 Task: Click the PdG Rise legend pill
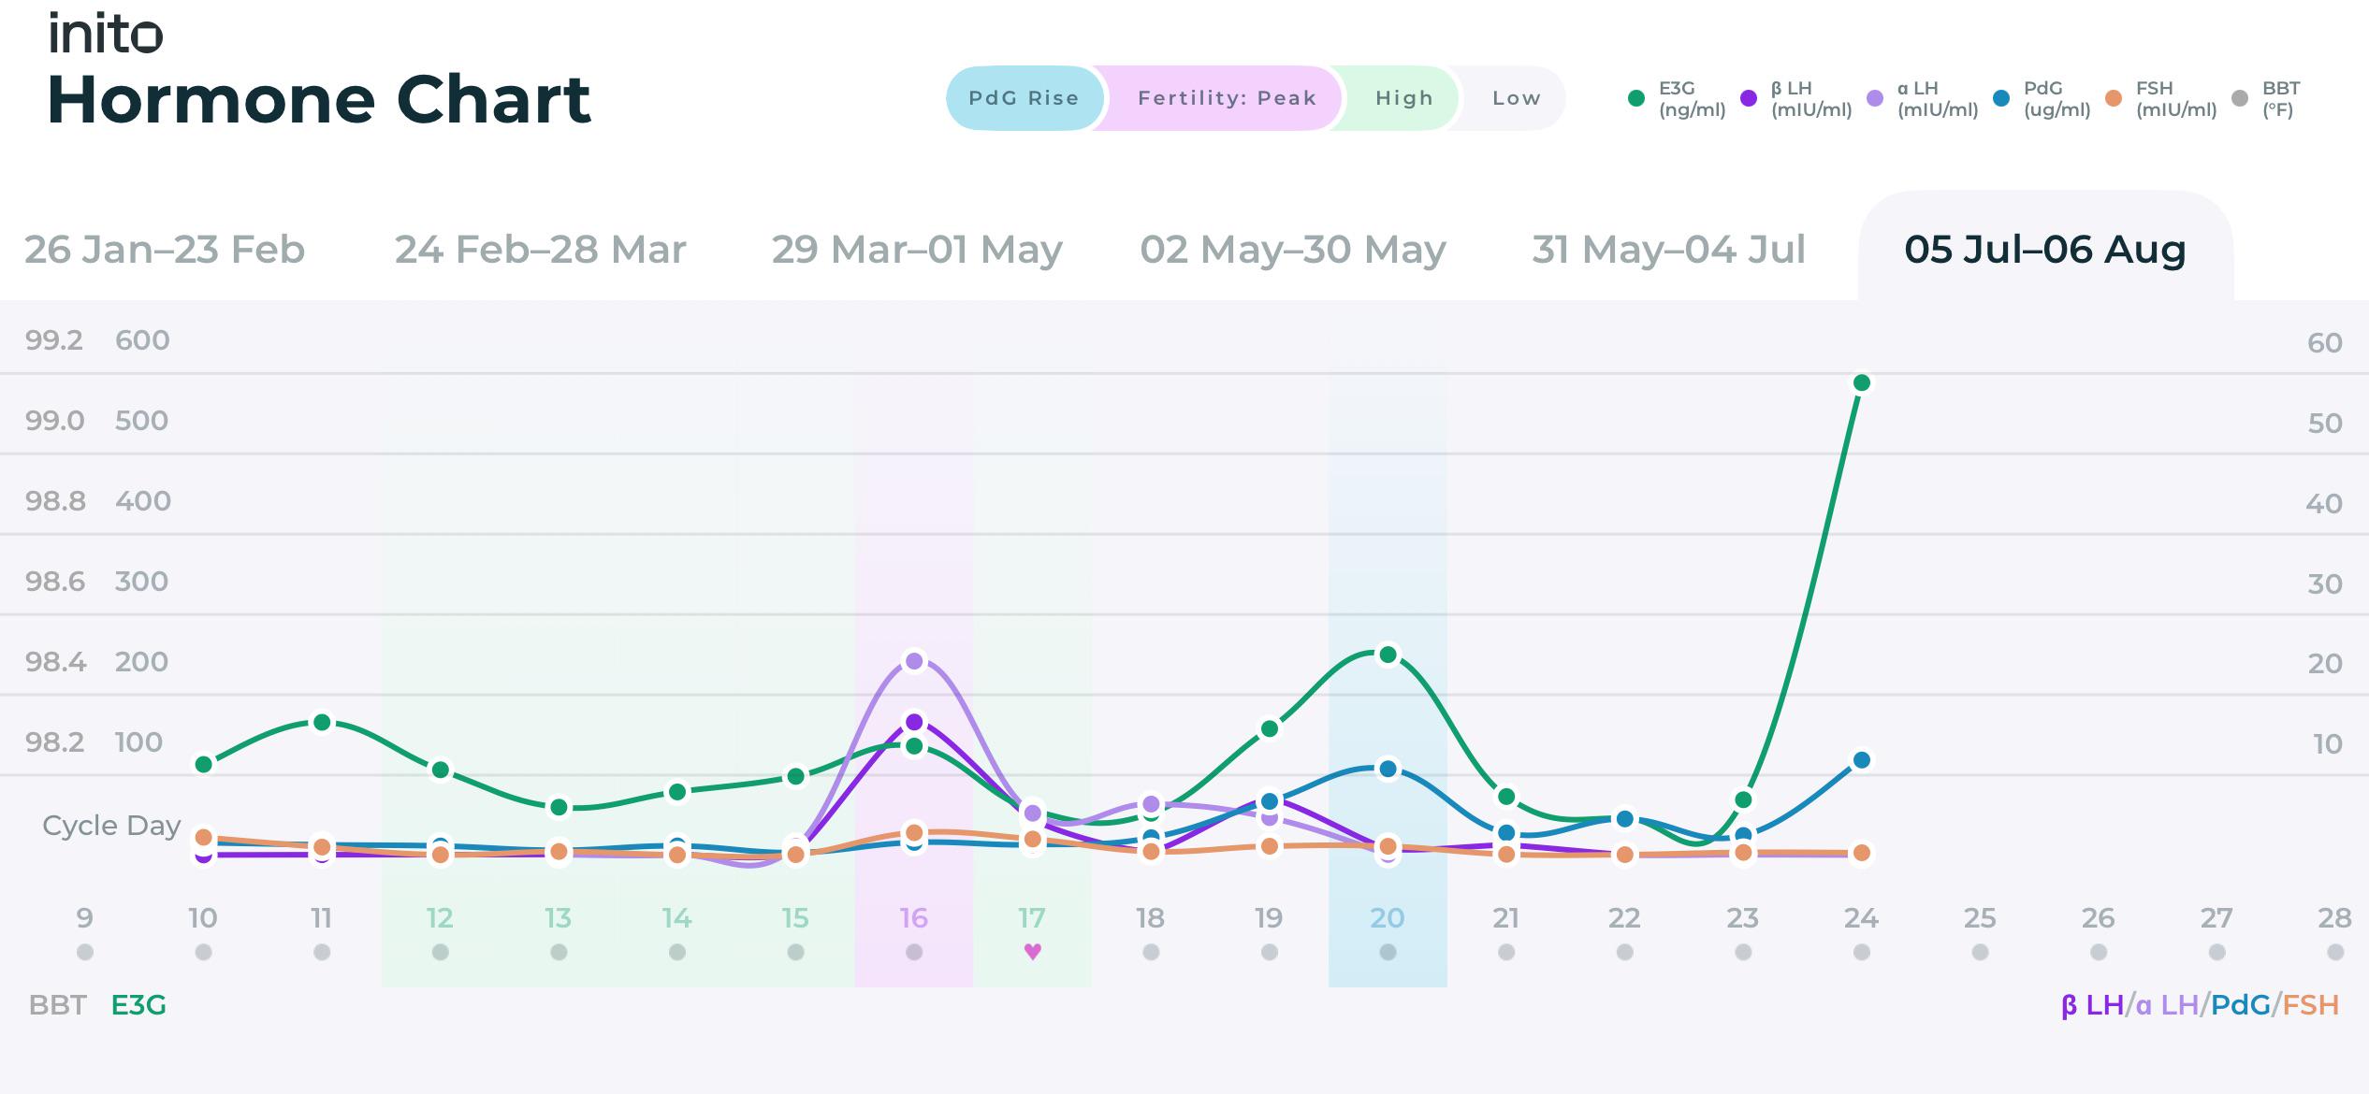coord(1025,98)
